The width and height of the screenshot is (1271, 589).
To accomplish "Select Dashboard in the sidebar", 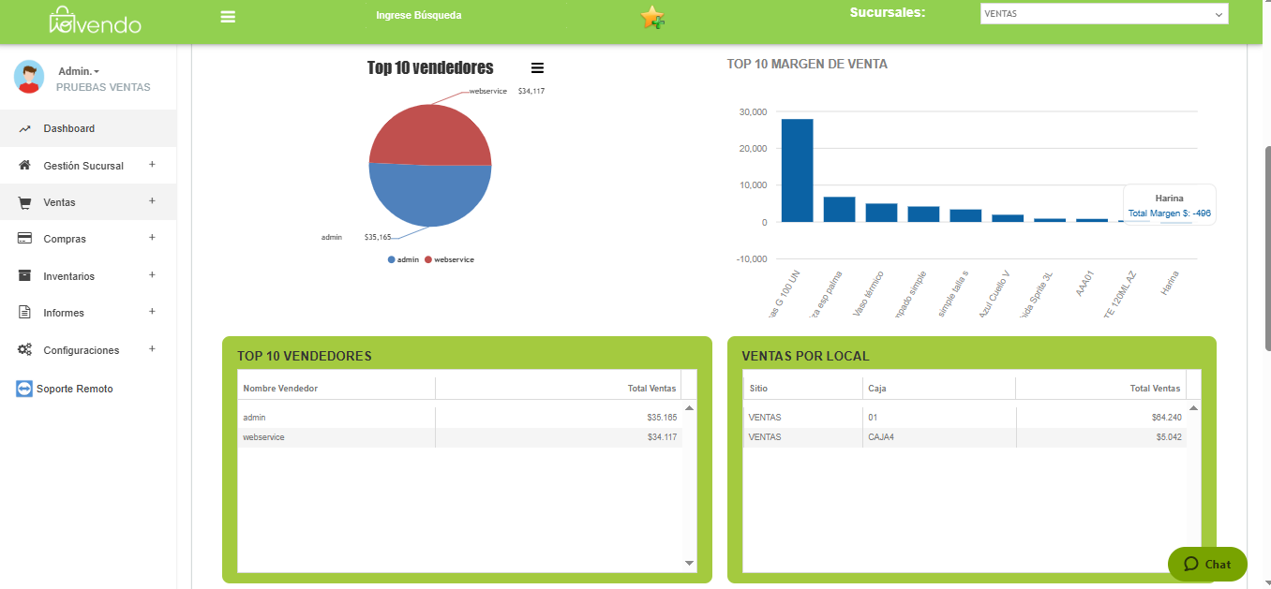I will pyautogui.click(x=68, y=128).
